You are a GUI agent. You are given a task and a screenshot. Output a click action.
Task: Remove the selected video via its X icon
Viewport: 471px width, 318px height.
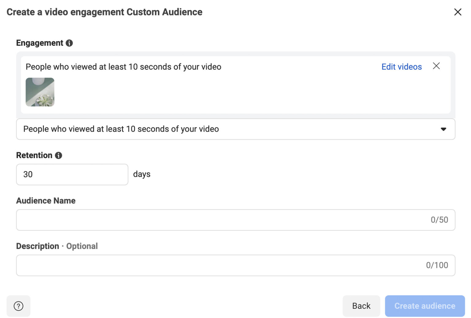tap(436, 66)
